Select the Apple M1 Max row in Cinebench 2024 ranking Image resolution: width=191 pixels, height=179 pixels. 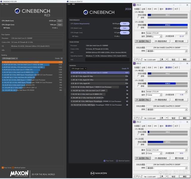click(x=100, y=76)
